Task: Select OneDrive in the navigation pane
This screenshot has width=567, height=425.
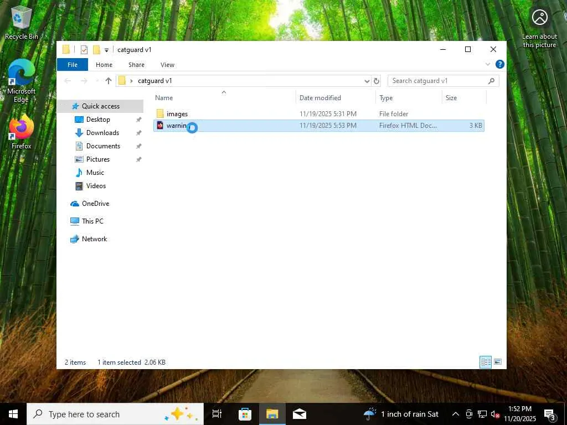Action: (95, 204)
